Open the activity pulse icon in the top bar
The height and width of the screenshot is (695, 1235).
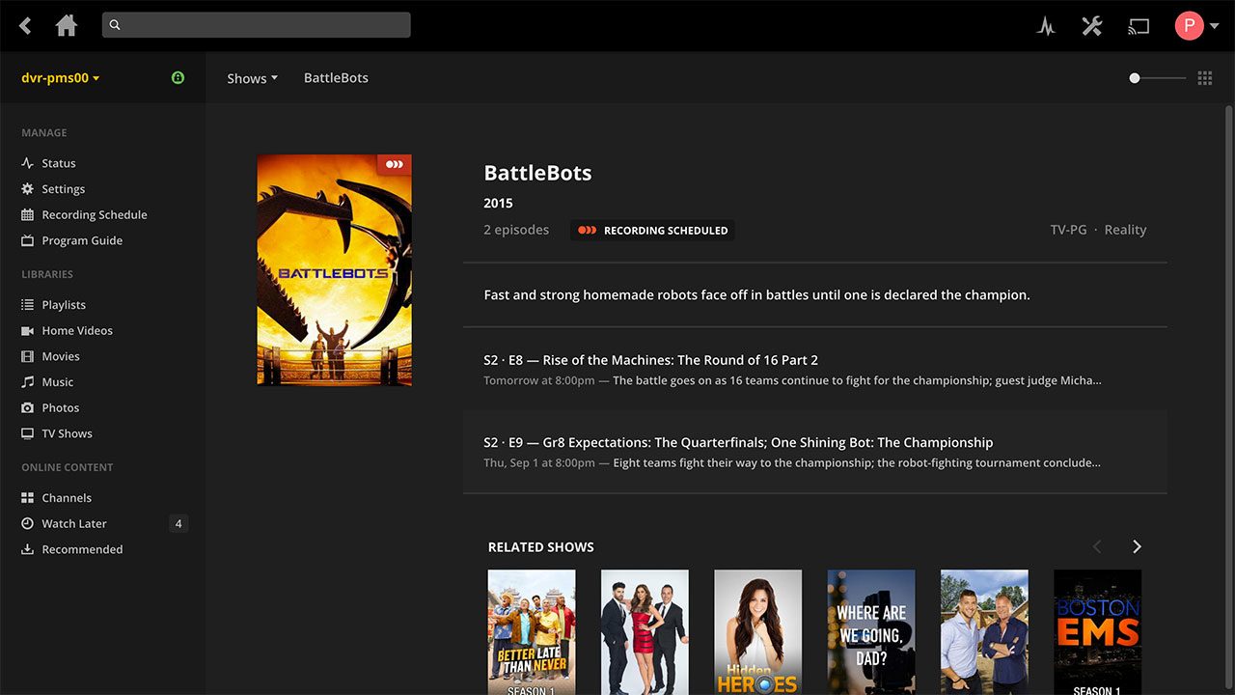pyautogui.click(x=1046, y=26)
